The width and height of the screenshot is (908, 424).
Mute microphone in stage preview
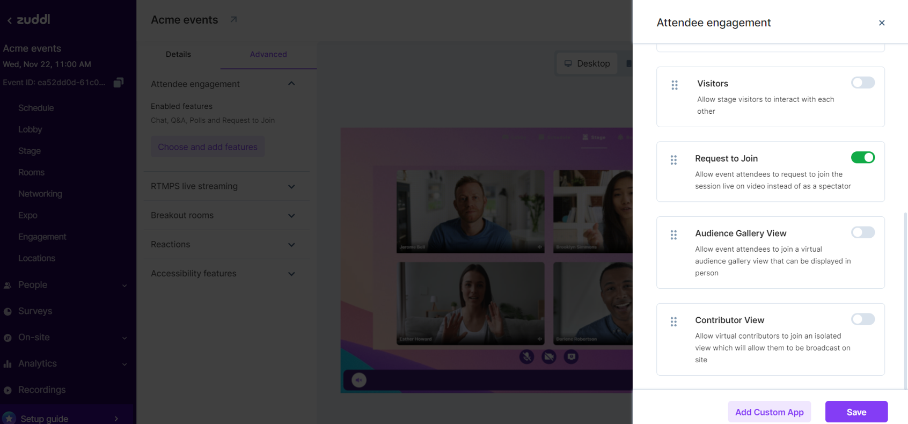526,356
